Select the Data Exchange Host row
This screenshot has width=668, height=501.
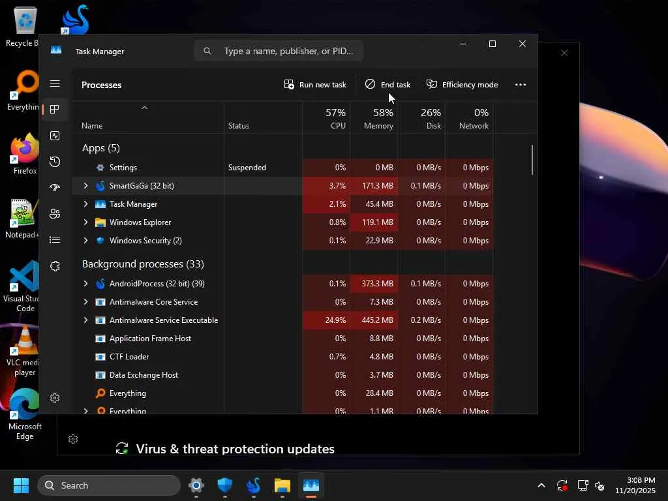[x=283, y=375]
